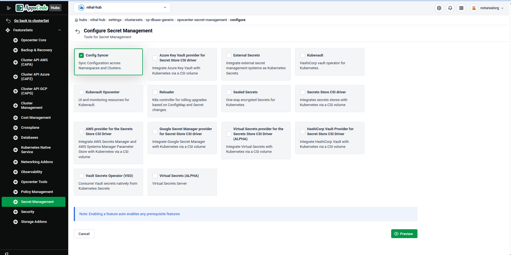The width and height of the screenshot is (511, 255).
Task: Check the External Secrets checkbox
Action: [x=229, y=55]
